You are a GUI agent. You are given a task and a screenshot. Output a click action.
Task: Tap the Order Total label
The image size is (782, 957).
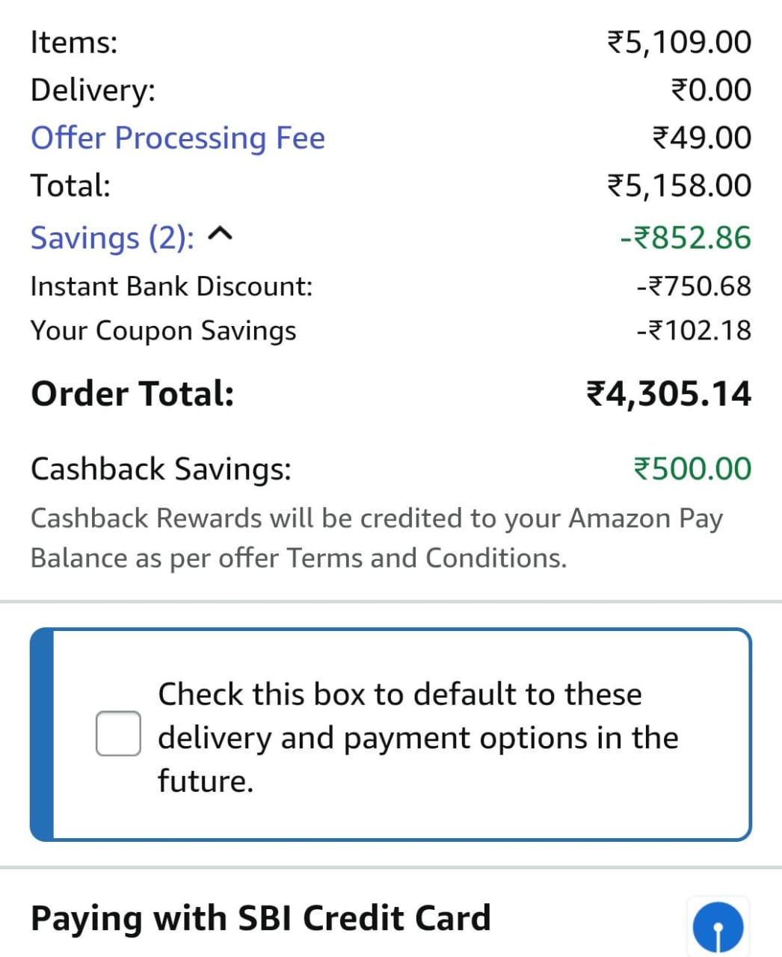tap(132, 394)
